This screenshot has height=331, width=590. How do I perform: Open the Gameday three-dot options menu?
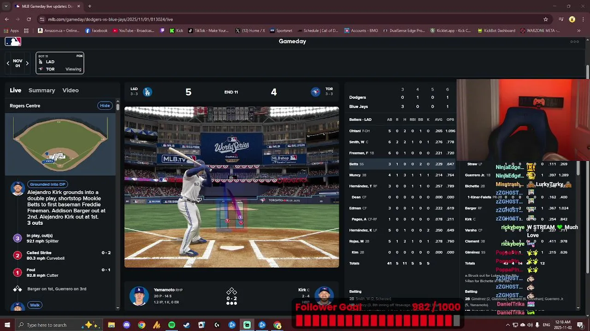coord(574,41)
